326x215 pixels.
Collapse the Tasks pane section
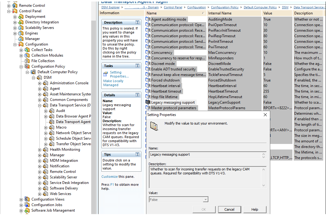[x=137, y=66]
